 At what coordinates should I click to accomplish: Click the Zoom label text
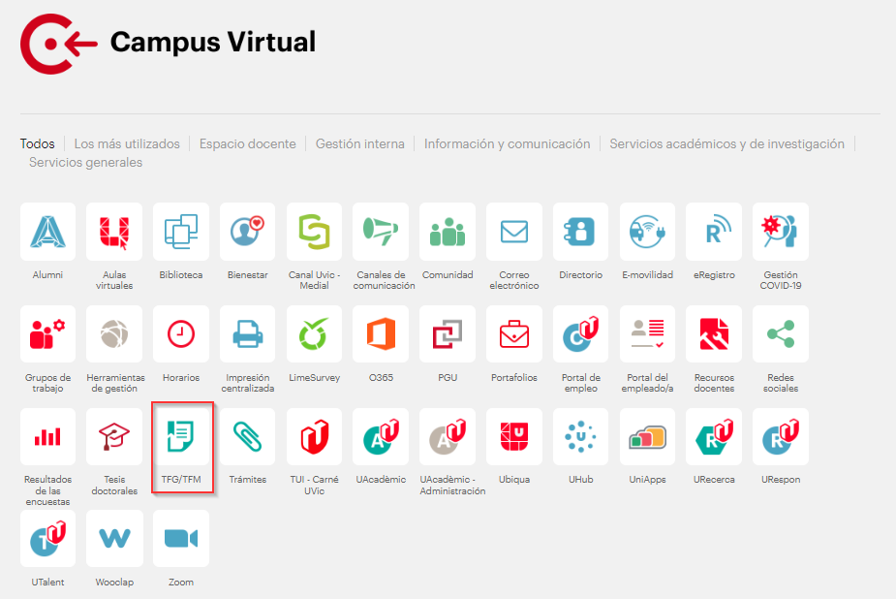point(181,583)
